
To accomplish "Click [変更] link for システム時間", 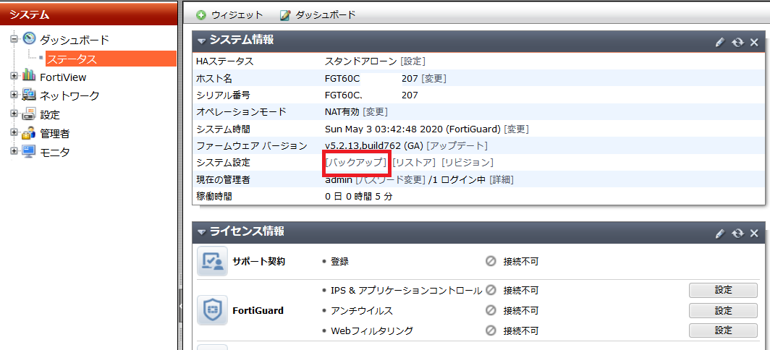I will pyautogui.click(x=516, y=129).
